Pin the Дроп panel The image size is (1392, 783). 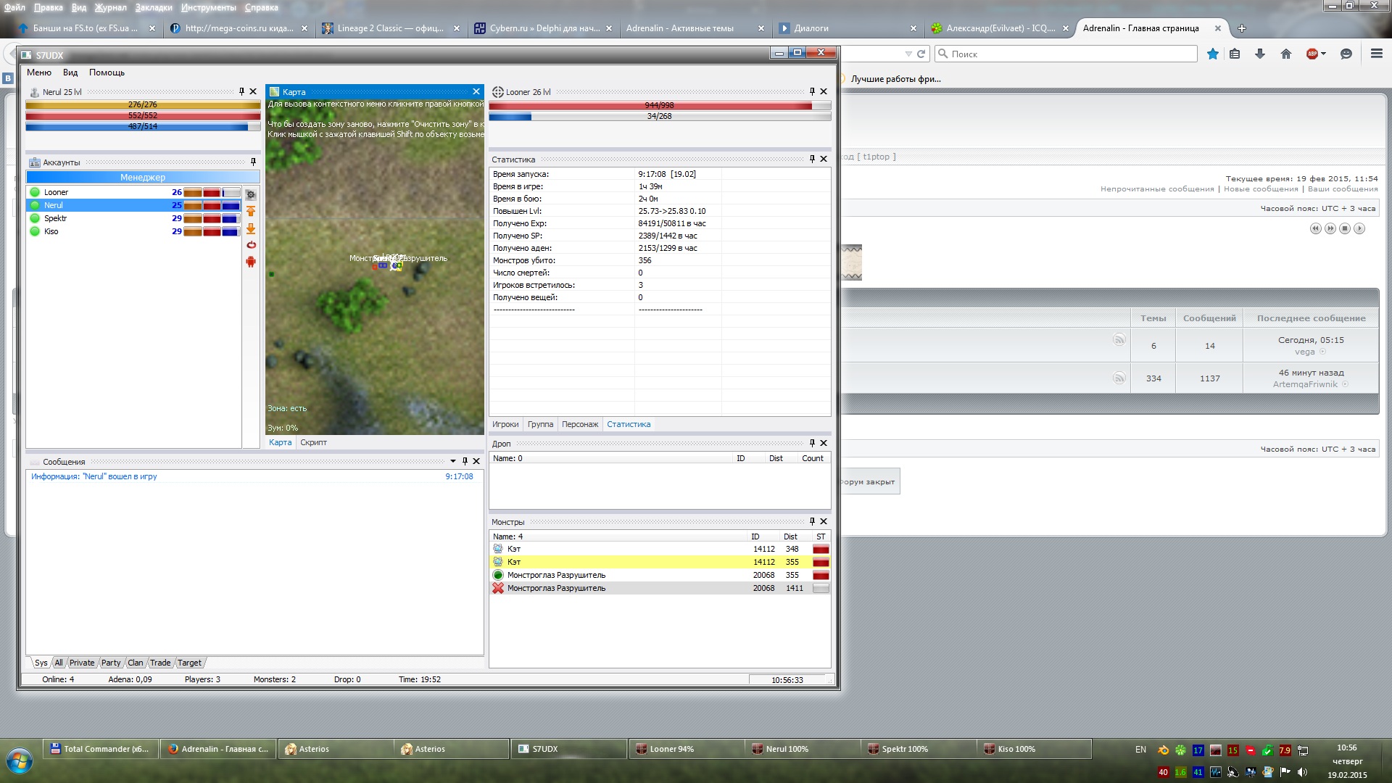(812, 443)
